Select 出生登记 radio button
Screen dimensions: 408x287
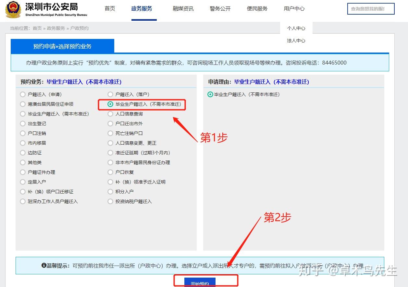pos(23,124)
